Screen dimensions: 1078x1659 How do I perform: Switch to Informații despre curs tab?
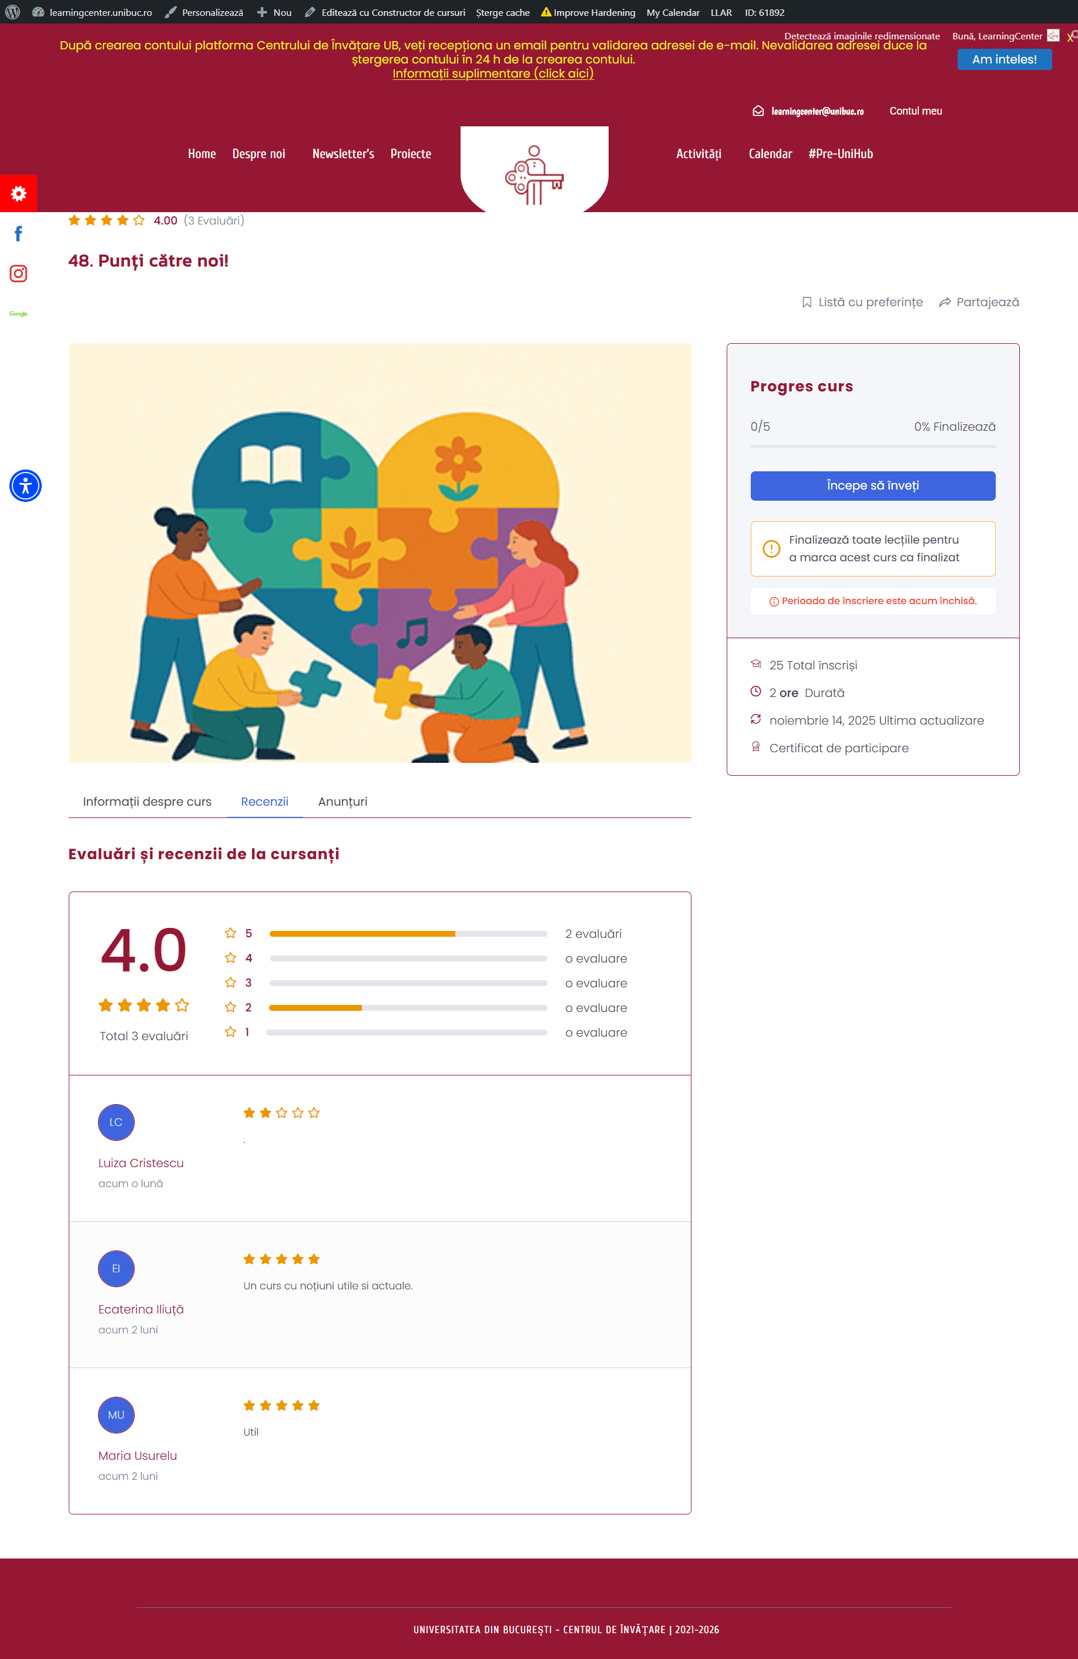147,802
